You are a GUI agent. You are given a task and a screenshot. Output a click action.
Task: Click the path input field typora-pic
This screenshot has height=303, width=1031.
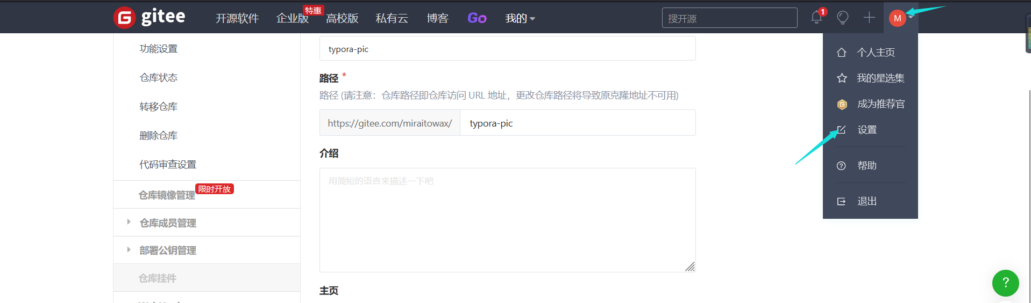tap(578, 123)
